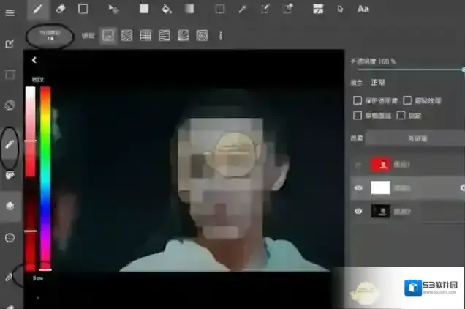Collapse the color panel with back arrow
The height and width of the screenshot is (309, 465).
pos(34,61)
